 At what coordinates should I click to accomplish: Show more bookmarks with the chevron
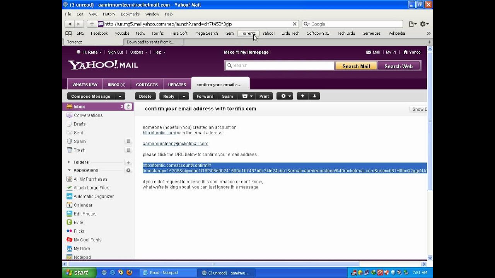coord(428,33)
